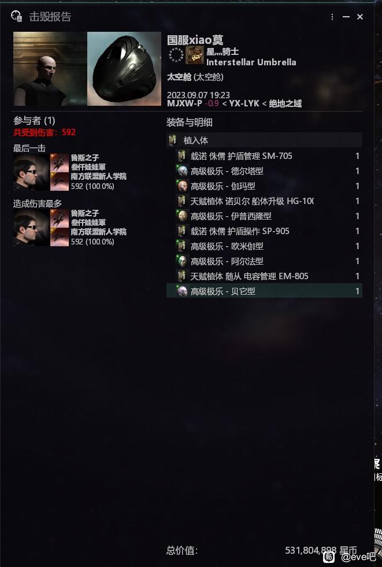Click the final blow attacker portrait
Image resolution: width=382 pixels, height=567 pixels.
click(31, 172)
